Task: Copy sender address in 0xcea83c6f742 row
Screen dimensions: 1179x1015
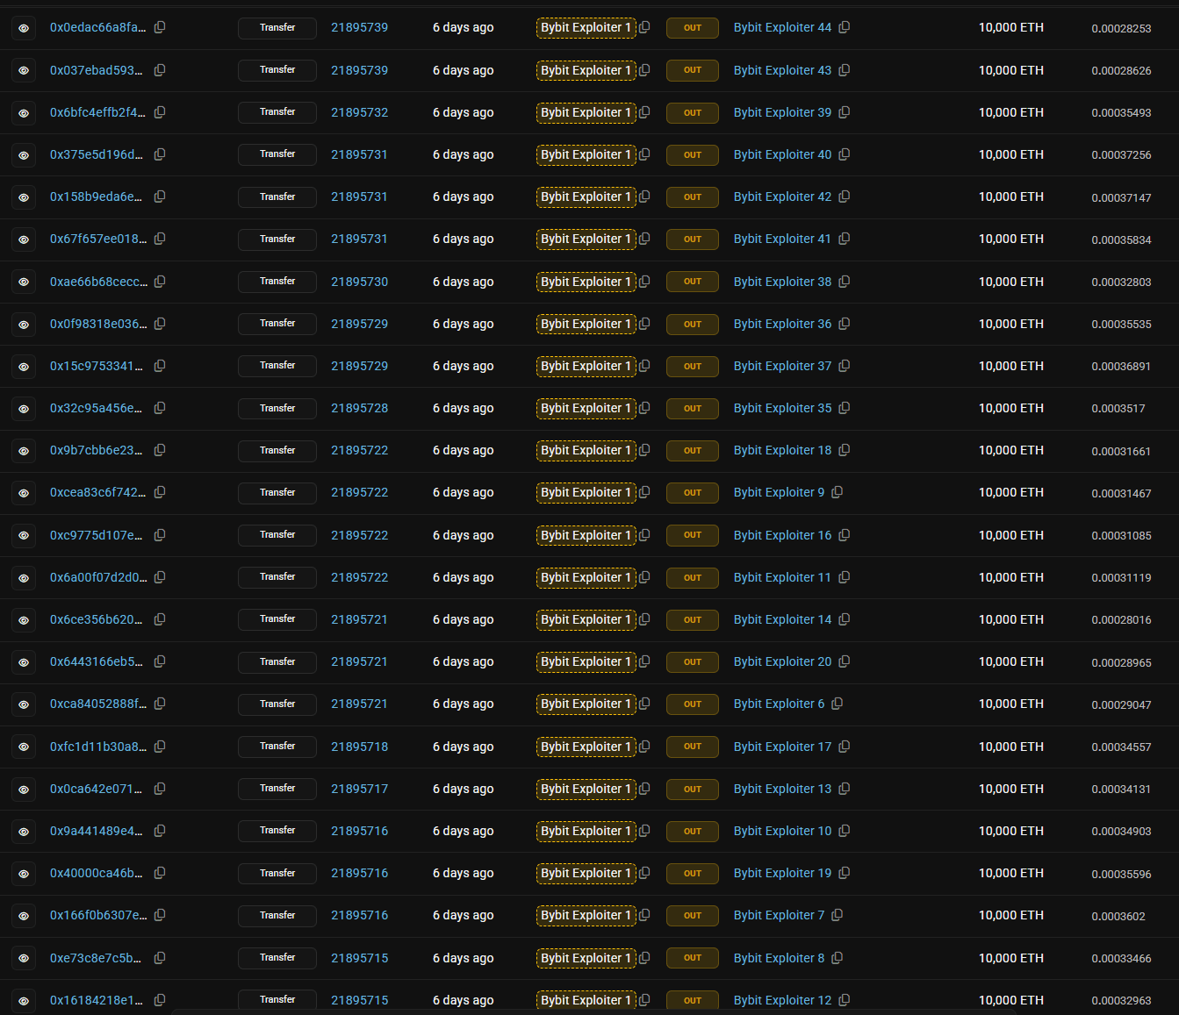Action: 644,492
